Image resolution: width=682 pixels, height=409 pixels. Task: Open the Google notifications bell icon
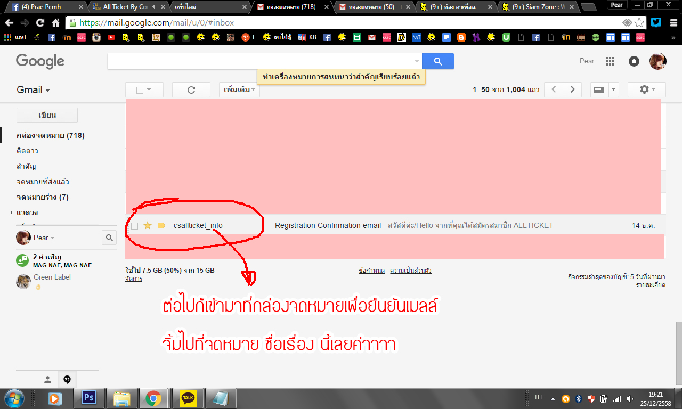tap(634, 61)
